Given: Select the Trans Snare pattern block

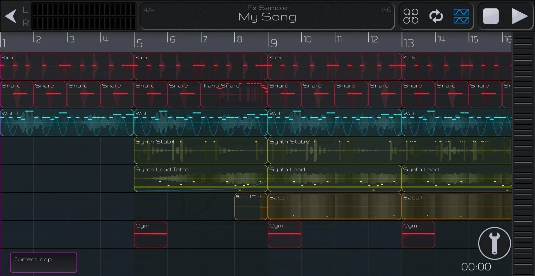Looking at the screenshot, I should click(x=234, y=94).
